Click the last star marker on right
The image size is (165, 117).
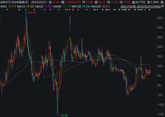coord(149,10)
